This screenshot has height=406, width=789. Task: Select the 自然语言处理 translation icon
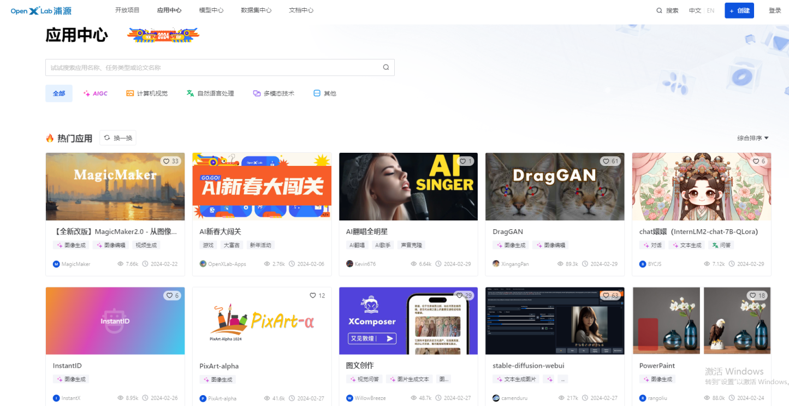190,93
